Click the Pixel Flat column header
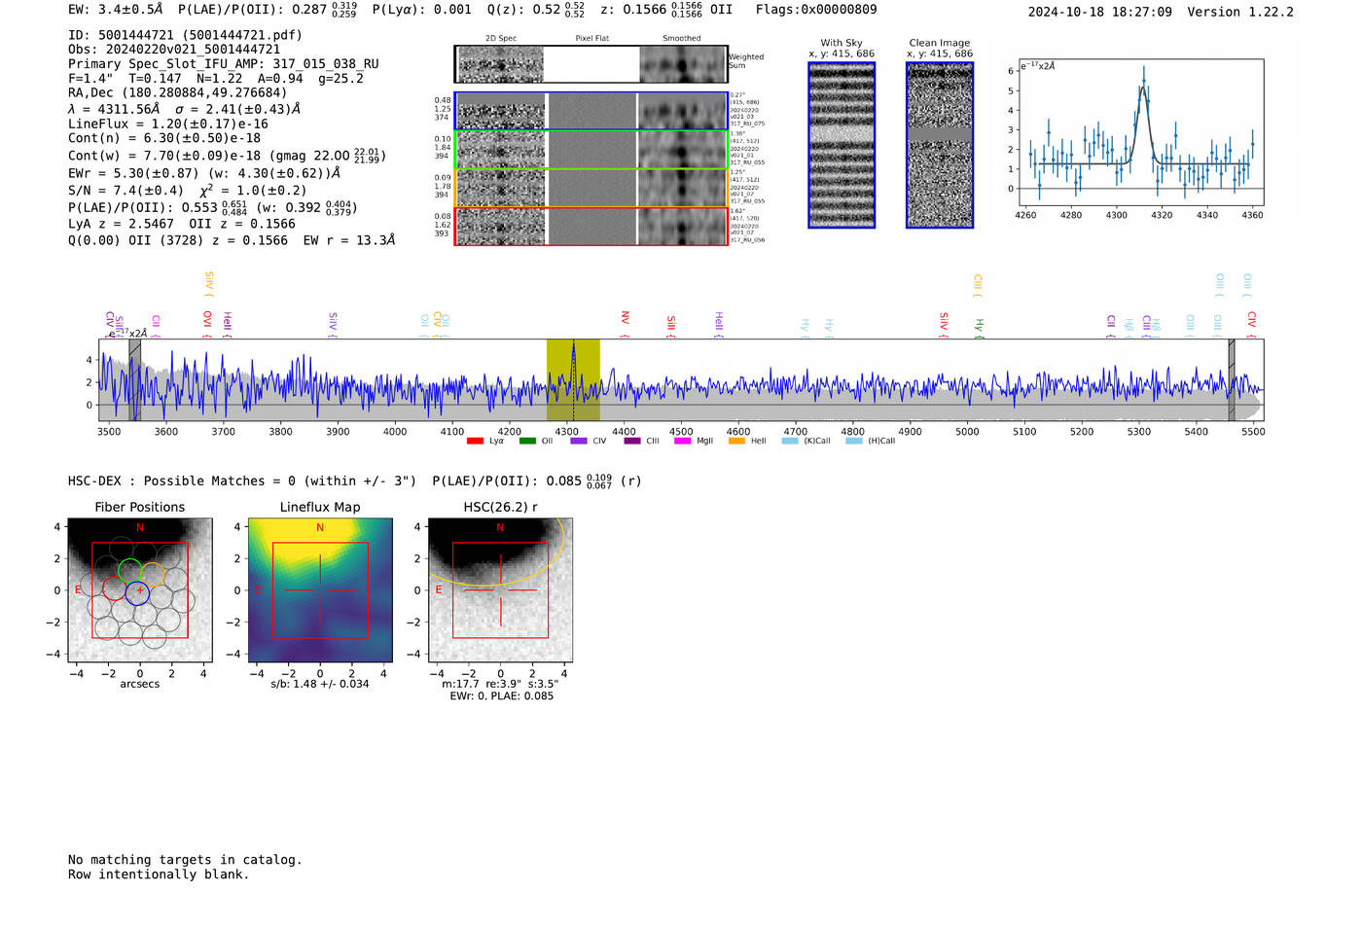This screenshot has width=1362, height=927. (x=591, y=39)
